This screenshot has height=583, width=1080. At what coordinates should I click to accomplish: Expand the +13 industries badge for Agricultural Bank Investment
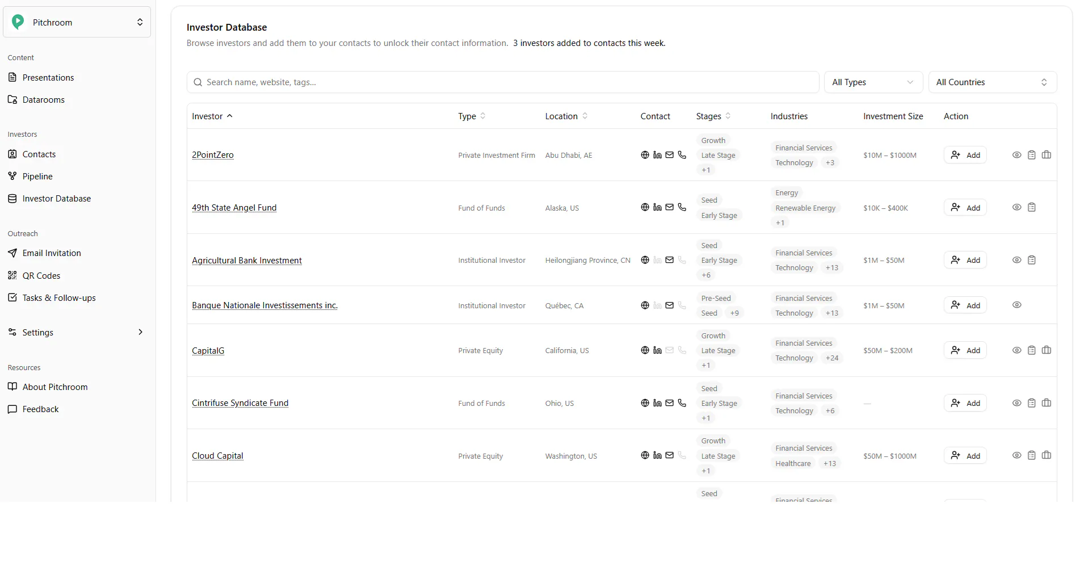[832, 267]
